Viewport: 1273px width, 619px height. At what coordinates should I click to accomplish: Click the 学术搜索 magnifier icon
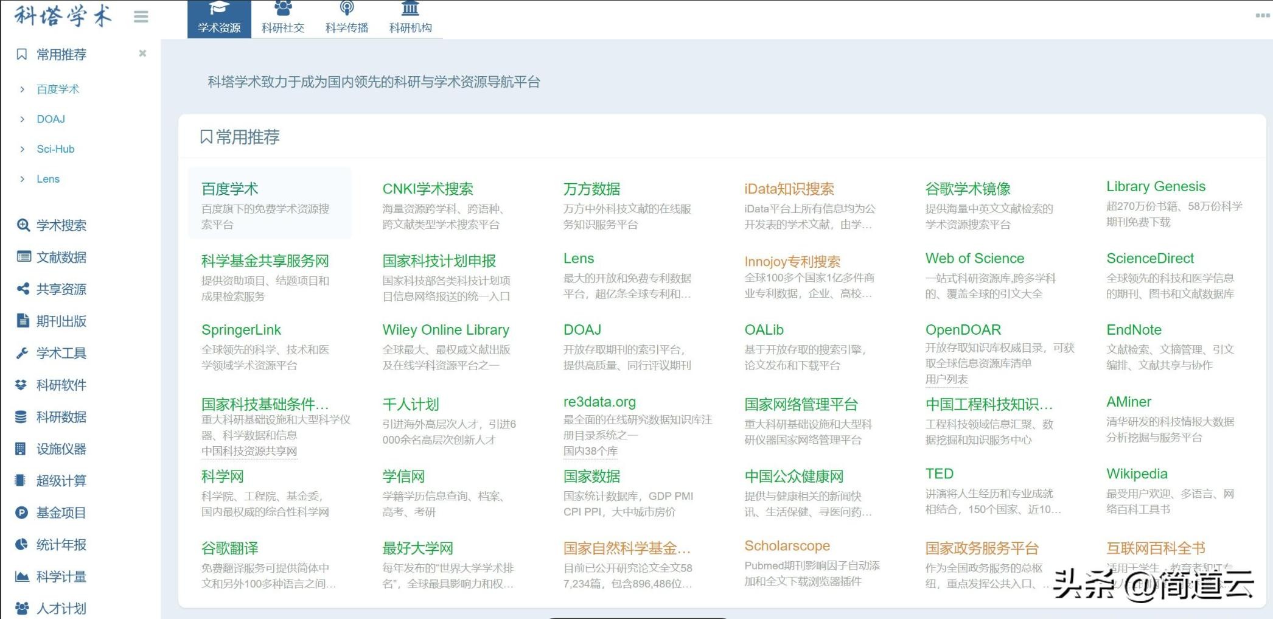[x=23, y=225]
